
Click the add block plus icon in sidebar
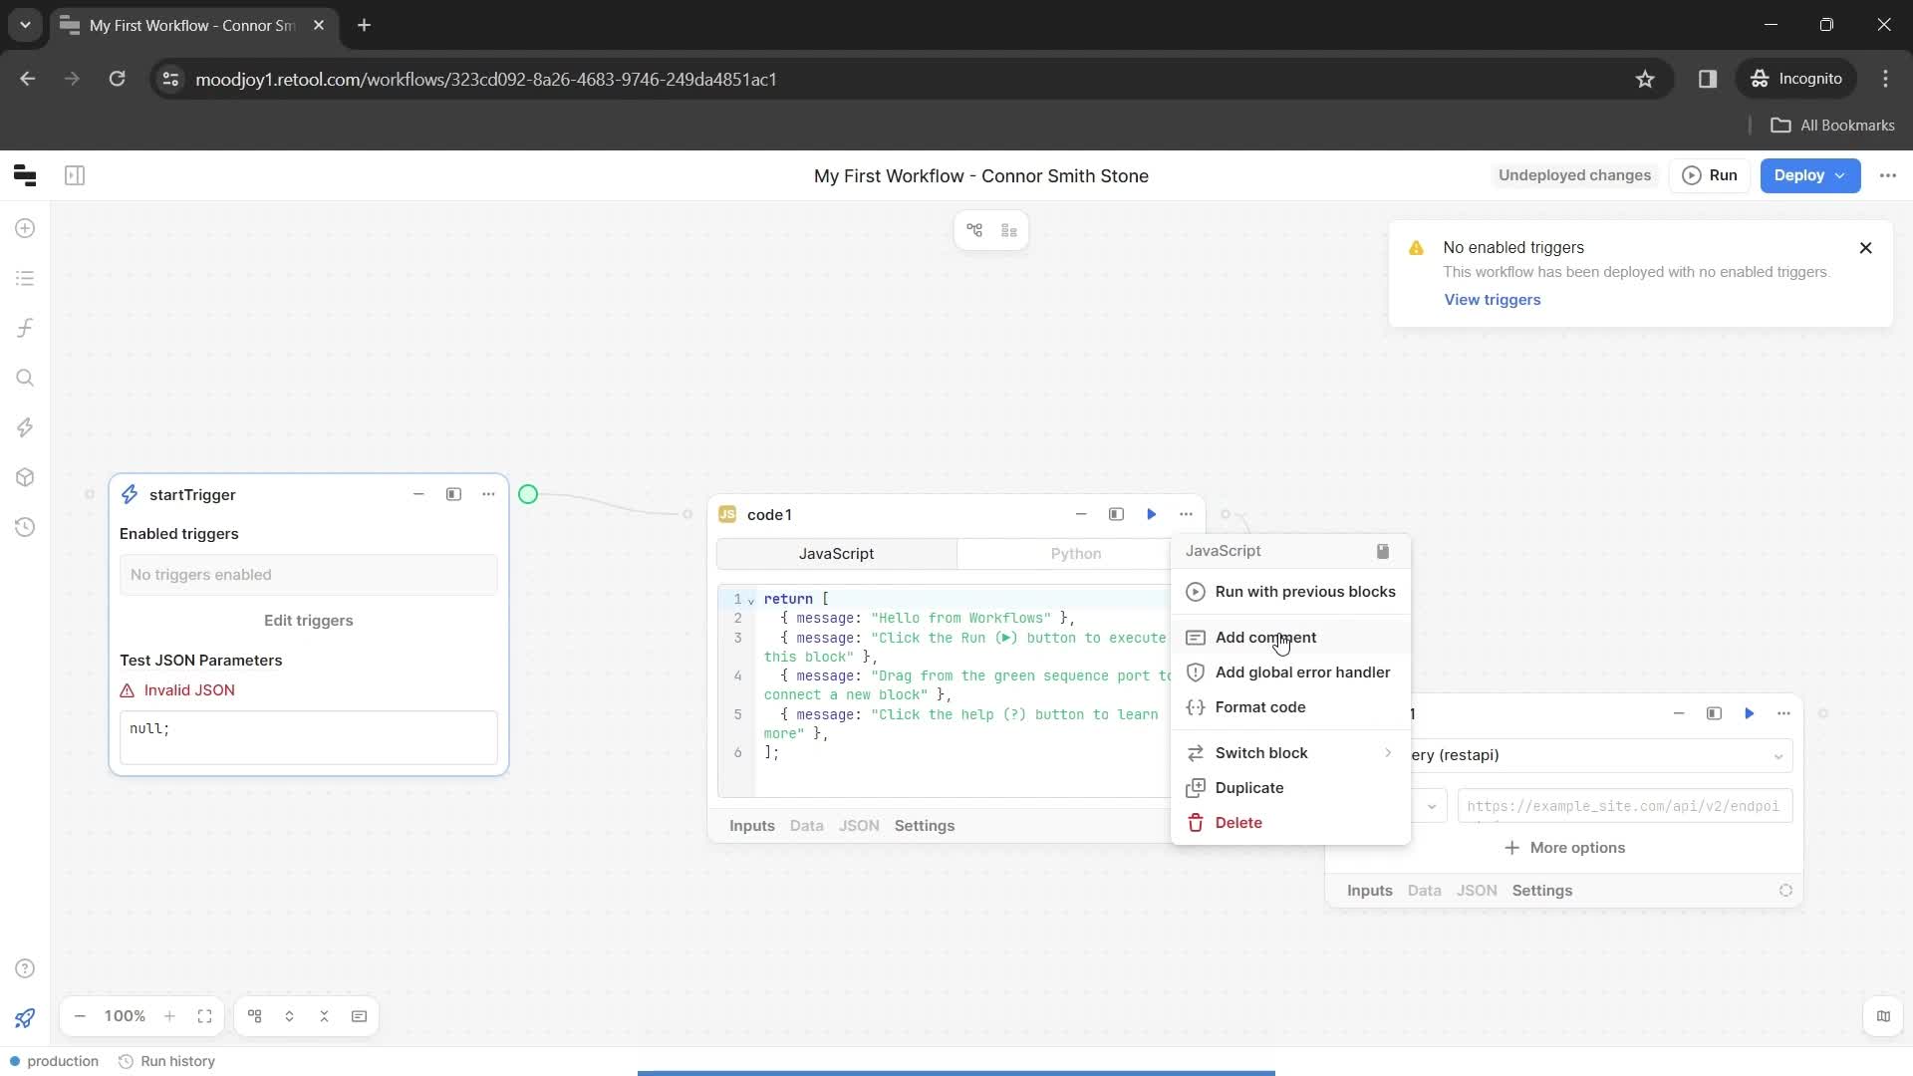coord(26,228)
